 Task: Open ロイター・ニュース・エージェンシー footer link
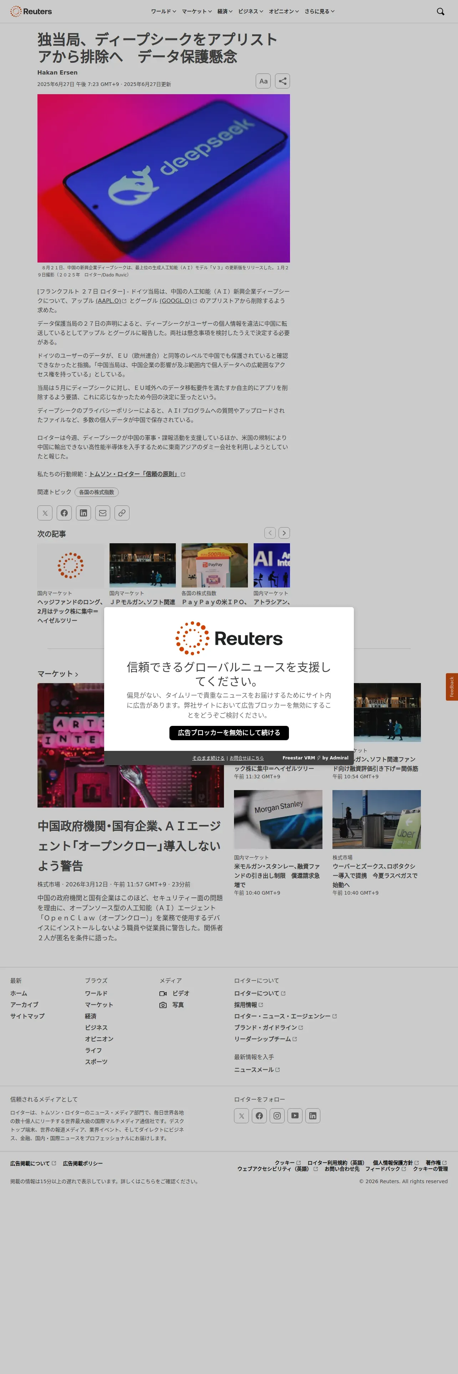point(285,1016)
